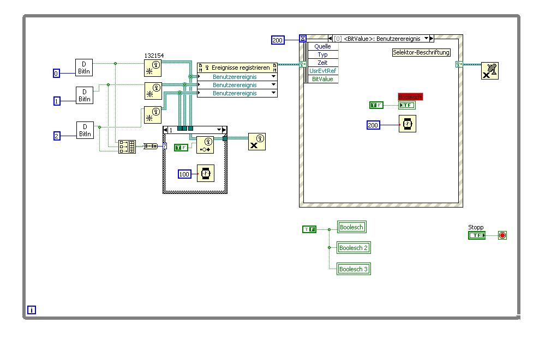The height and width of the screenshot is (341, 533).
Task: Click the Quelle event data item
Action: click(x=322, y=46)
